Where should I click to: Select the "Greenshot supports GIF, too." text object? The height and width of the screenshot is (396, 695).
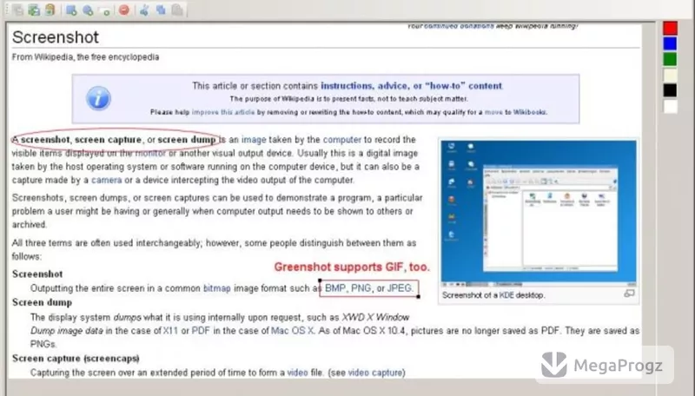(x=352, y=267)
